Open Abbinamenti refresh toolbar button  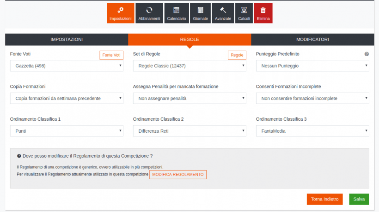[149, 13]
